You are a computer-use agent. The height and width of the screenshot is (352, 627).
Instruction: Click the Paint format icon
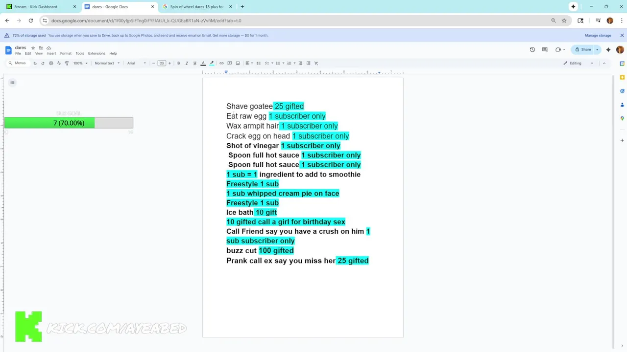pyautogui.click(x=67, y=63)
